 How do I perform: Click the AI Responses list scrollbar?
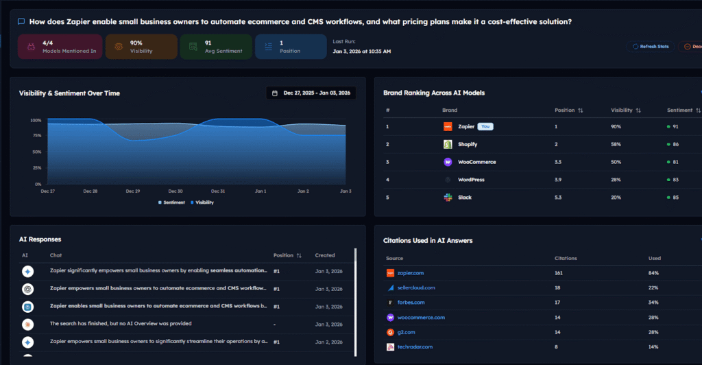pos(356,303)
